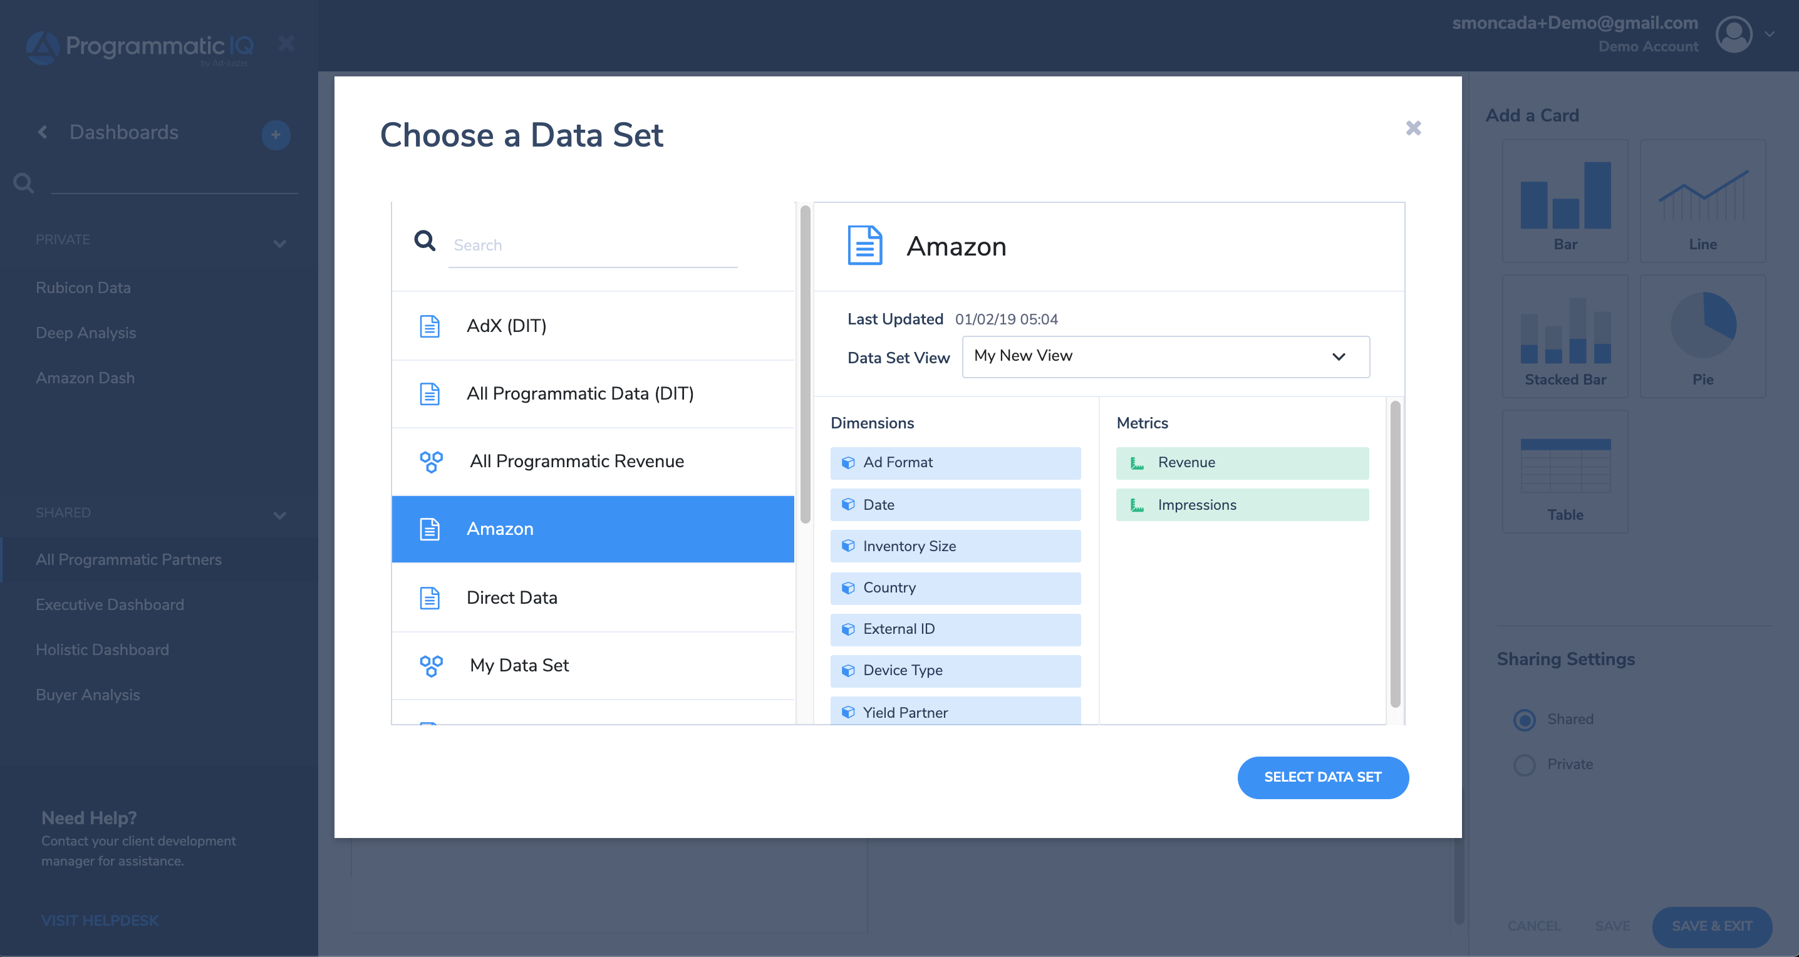Screen dimensions: 1799x957
Task: Click the CANCEL button
Action: [x=1533, y=926]
